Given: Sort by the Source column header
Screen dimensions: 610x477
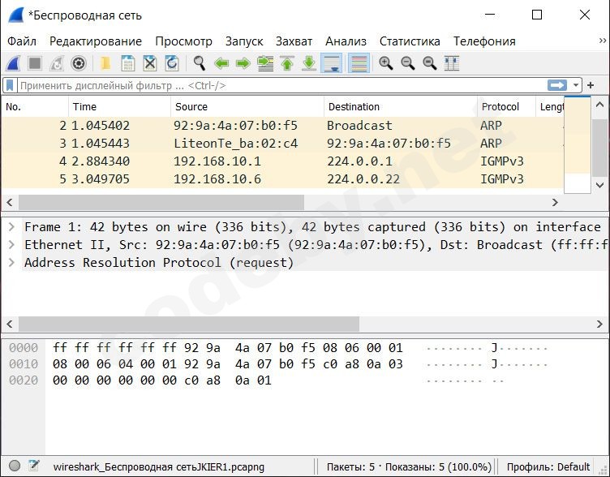Looking at the screenshot, I should click(x=247, y=106).
